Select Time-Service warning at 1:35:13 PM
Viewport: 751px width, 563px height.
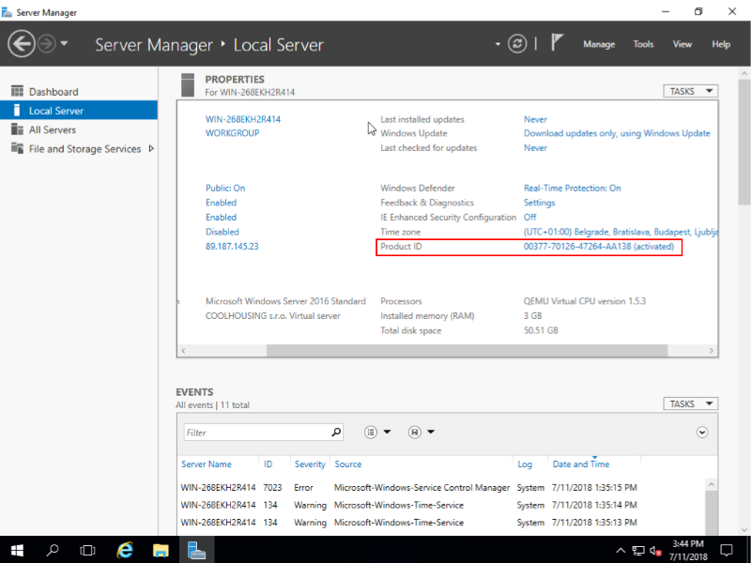pos(440,523)
